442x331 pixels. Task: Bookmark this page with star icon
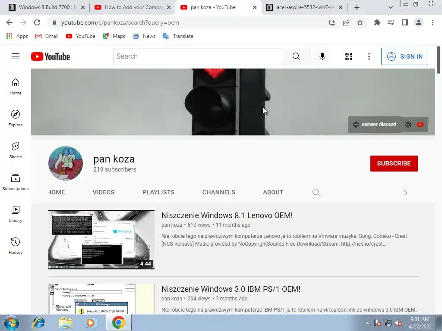coord(360,22)
